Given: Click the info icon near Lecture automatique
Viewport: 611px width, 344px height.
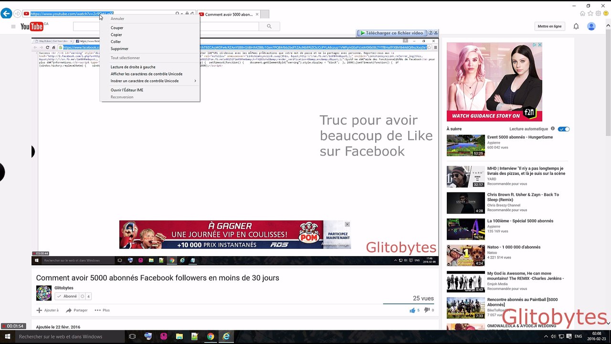Looking at the screenshot, I should (x=553, y=129).
